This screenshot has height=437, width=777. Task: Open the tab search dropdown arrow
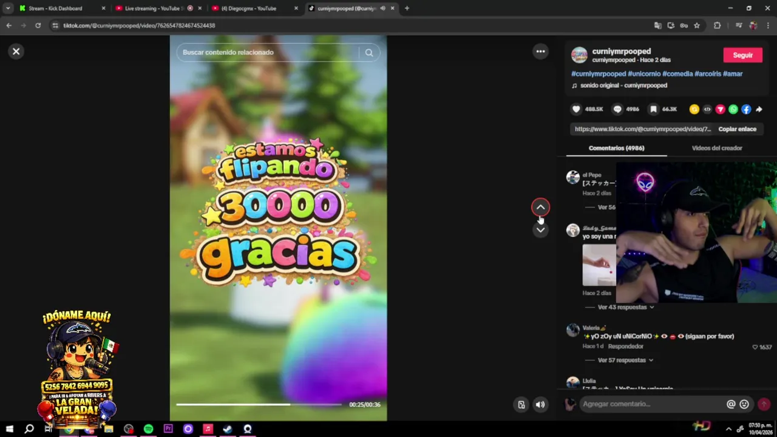tap(8, 8)
